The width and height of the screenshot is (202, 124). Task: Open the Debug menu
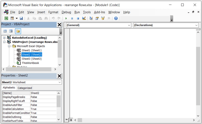tap(66, 12)
